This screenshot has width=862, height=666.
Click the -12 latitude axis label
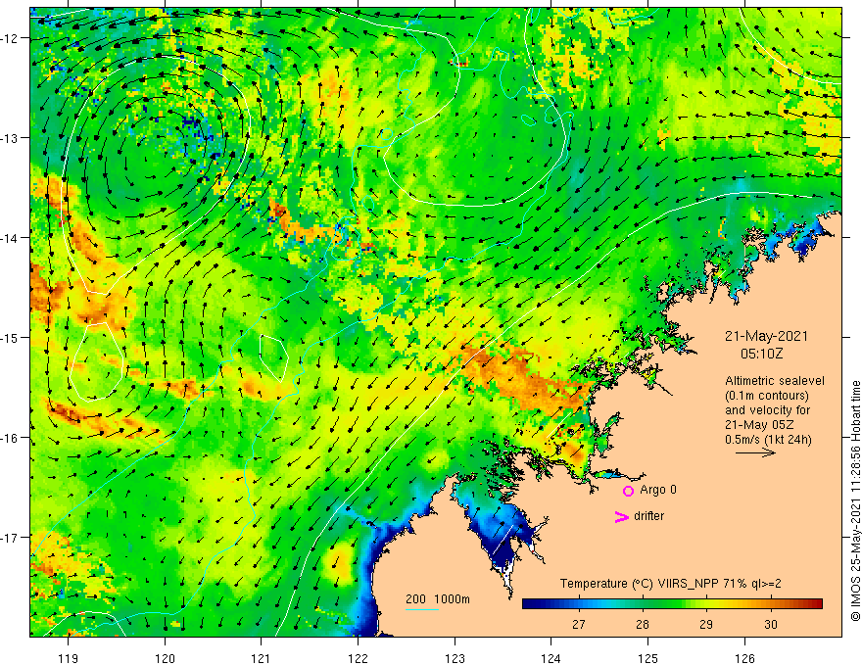tap(10, 38)
